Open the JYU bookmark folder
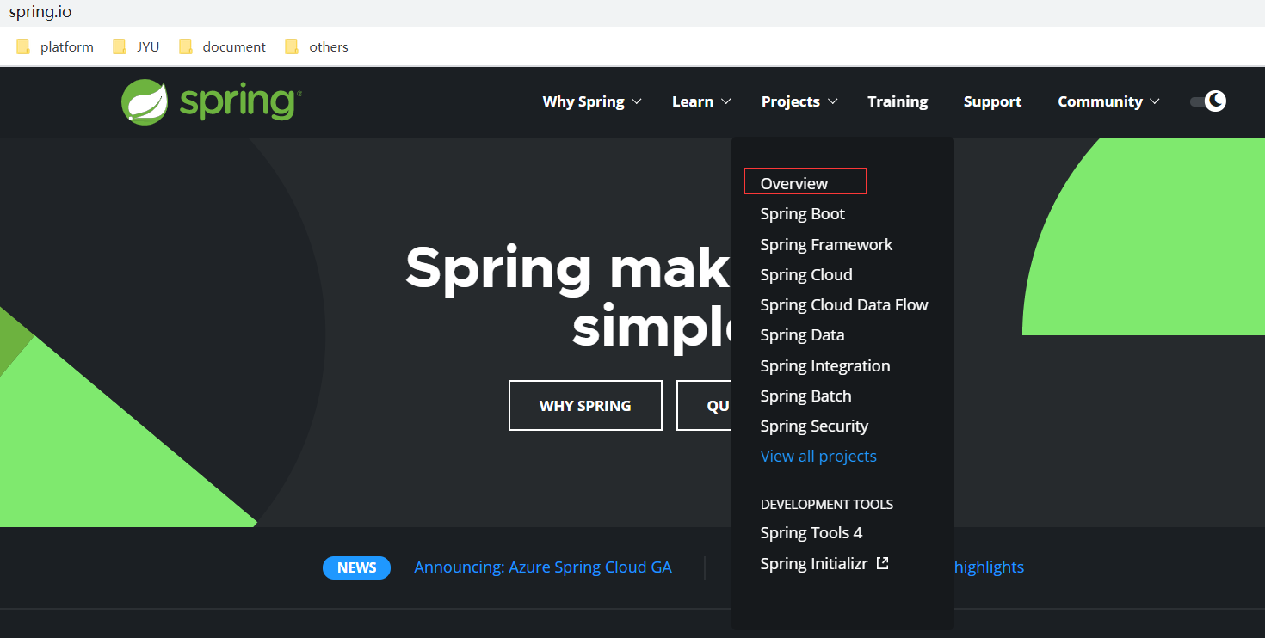1265x638 pixels. (x=136, y=46)
